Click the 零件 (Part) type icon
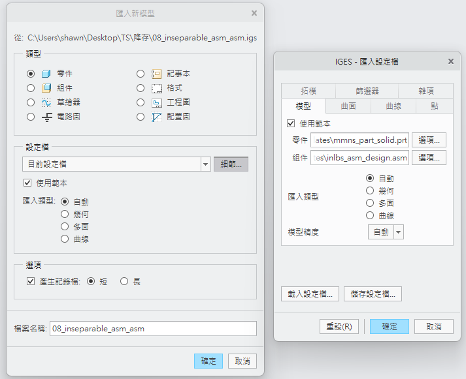Screen dimensions: 466x379 46,74
